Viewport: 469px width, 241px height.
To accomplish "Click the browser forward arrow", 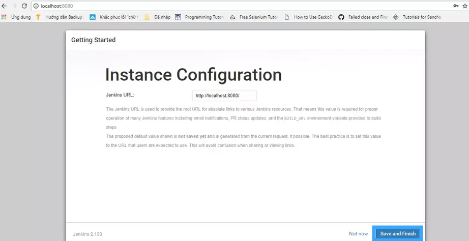I will 14,6.
